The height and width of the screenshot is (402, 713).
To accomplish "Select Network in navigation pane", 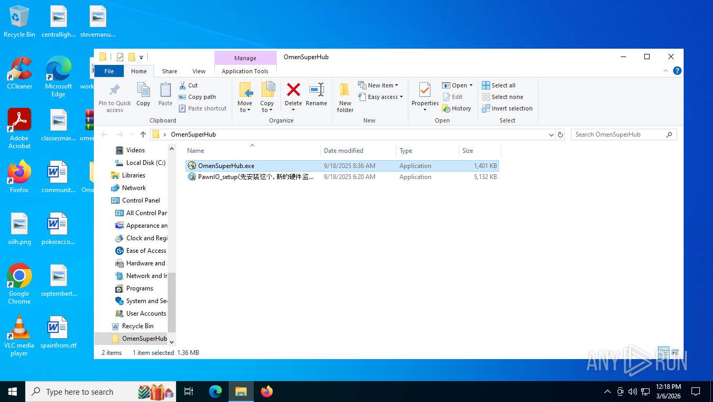I will [128, 188].
